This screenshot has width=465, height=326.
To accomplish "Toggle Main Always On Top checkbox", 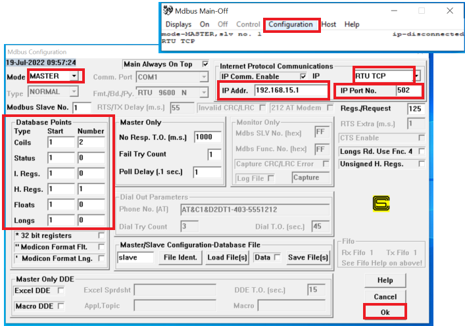I will click(205, 64).
